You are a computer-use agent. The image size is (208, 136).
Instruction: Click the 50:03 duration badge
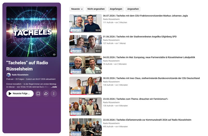click(98, 51)
